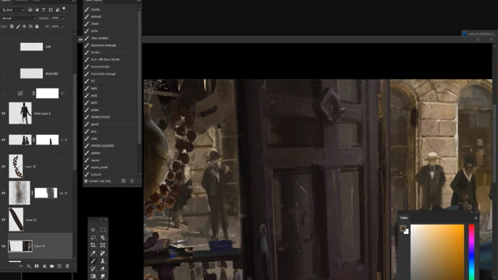Create a new layer group

click(x=52, y=266)
